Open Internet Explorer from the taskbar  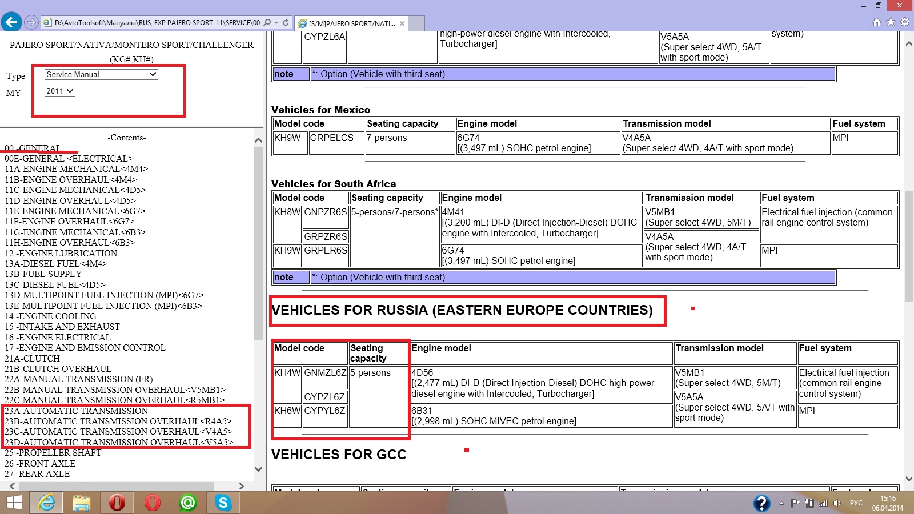(46, 503)
